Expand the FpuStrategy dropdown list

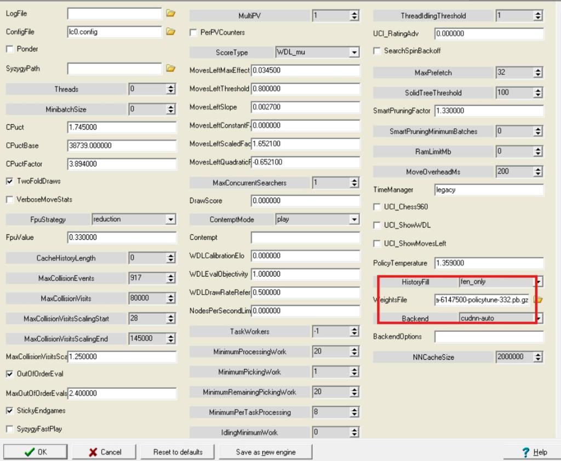click(171, 220)
